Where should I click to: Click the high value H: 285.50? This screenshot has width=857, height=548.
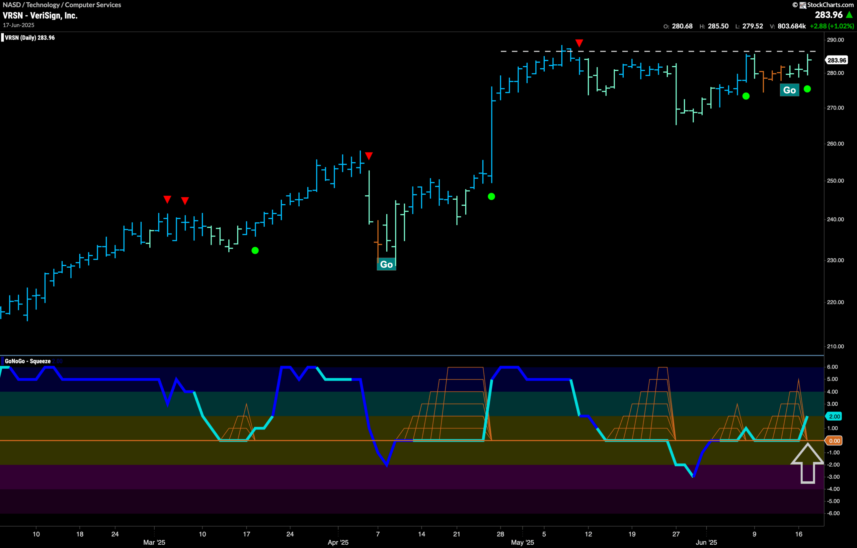coord(714,26)
